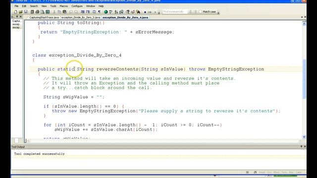Open the Window menu
This screenshot has height=178, width=317.
[x=90, y=6]
